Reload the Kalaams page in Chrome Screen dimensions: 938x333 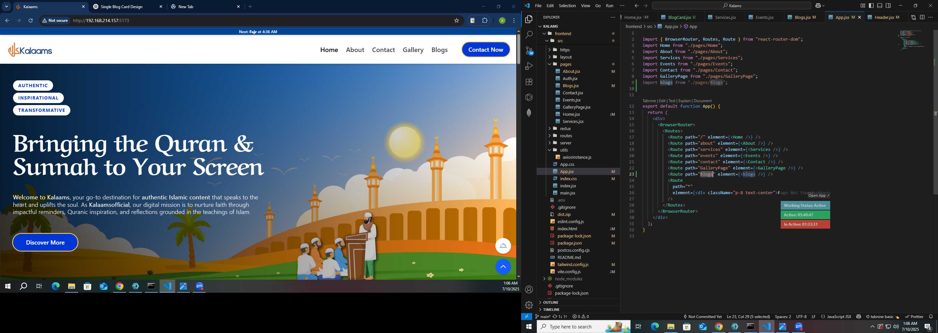(31, 21)
